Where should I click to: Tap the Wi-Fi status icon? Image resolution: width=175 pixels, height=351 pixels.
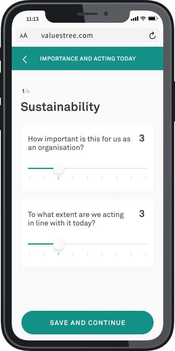pos(143,19)
